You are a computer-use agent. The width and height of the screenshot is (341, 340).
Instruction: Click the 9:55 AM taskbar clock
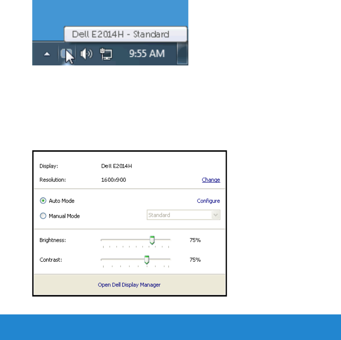coord(147,54)
